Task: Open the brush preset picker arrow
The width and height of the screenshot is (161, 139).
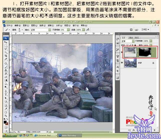Action: (22, 30)
